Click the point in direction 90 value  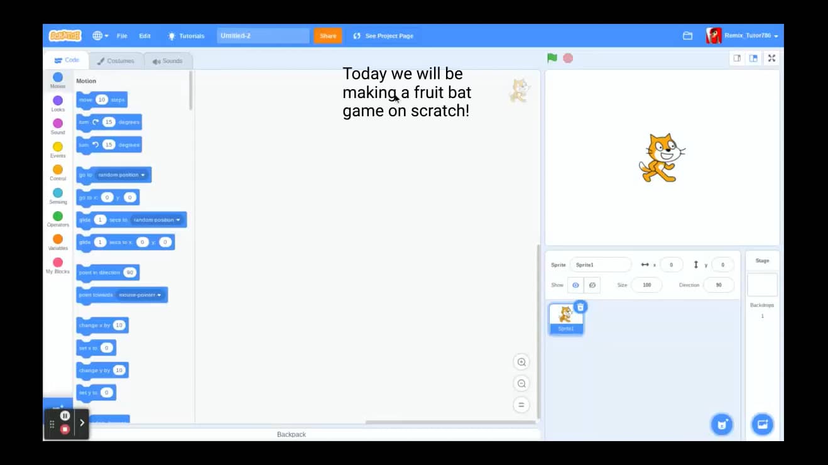coord(129,273)
